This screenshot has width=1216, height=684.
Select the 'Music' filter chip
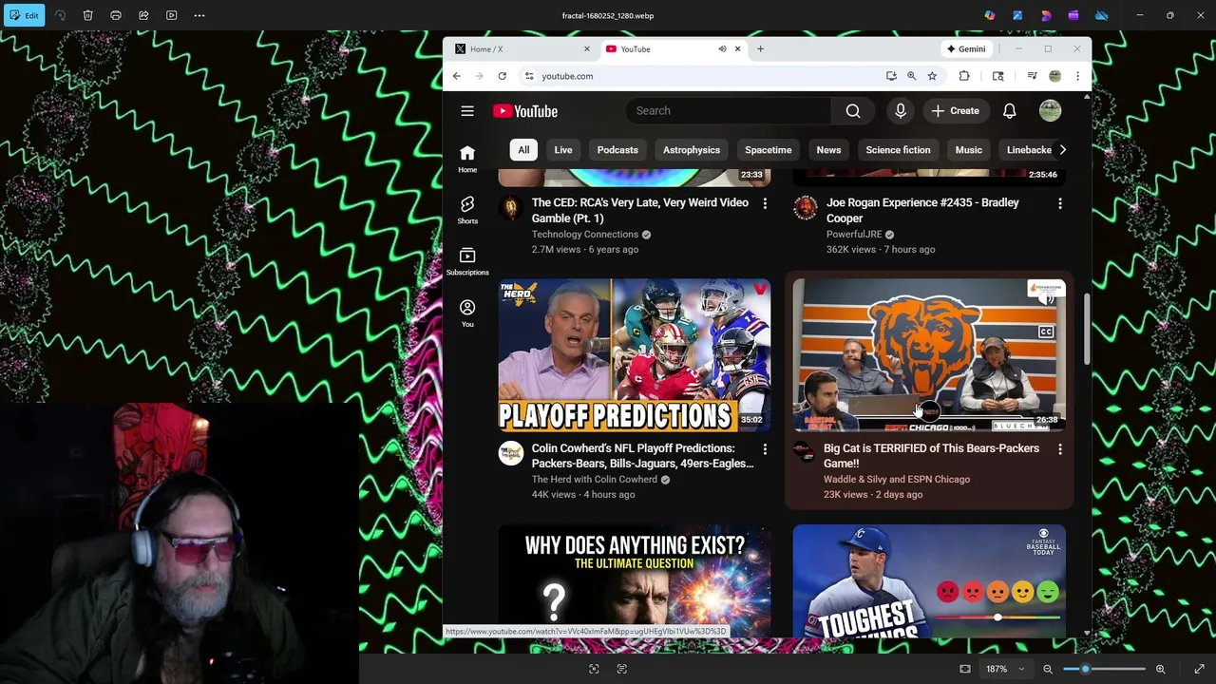coord(968,150)
